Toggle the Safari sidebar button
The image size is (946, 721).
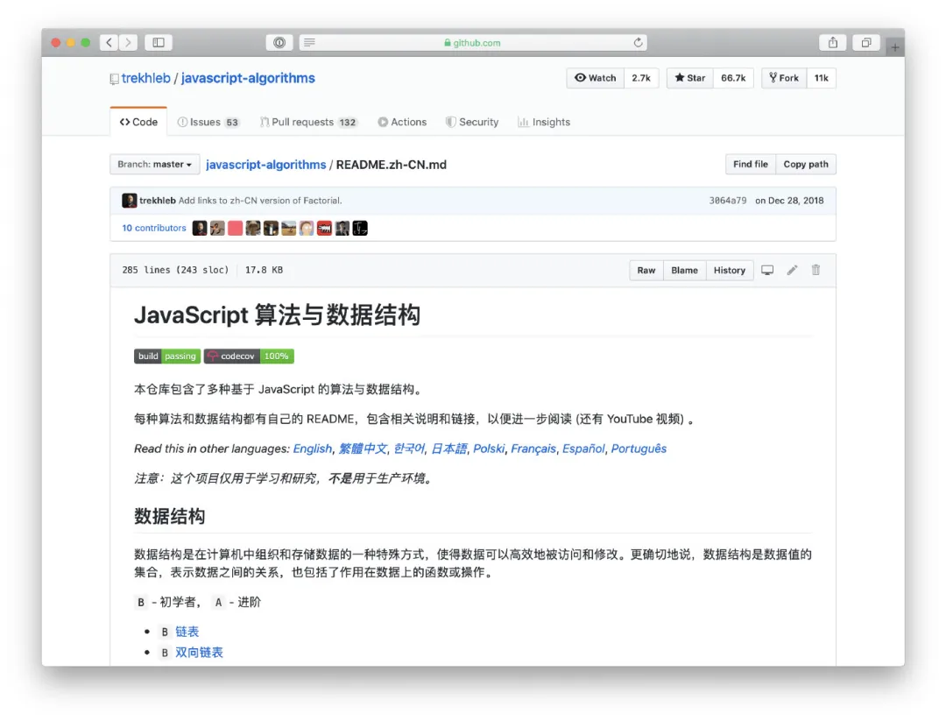click(x=159, y=42)
